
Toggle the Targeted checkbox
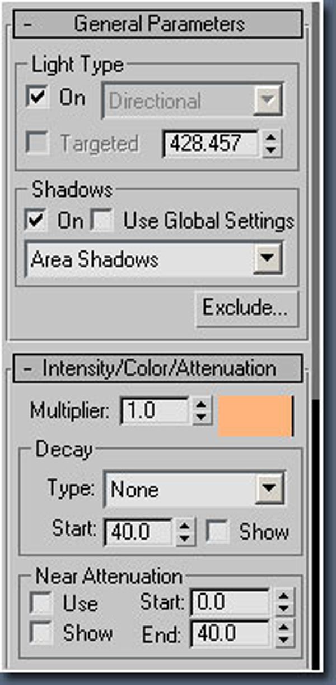37,143
